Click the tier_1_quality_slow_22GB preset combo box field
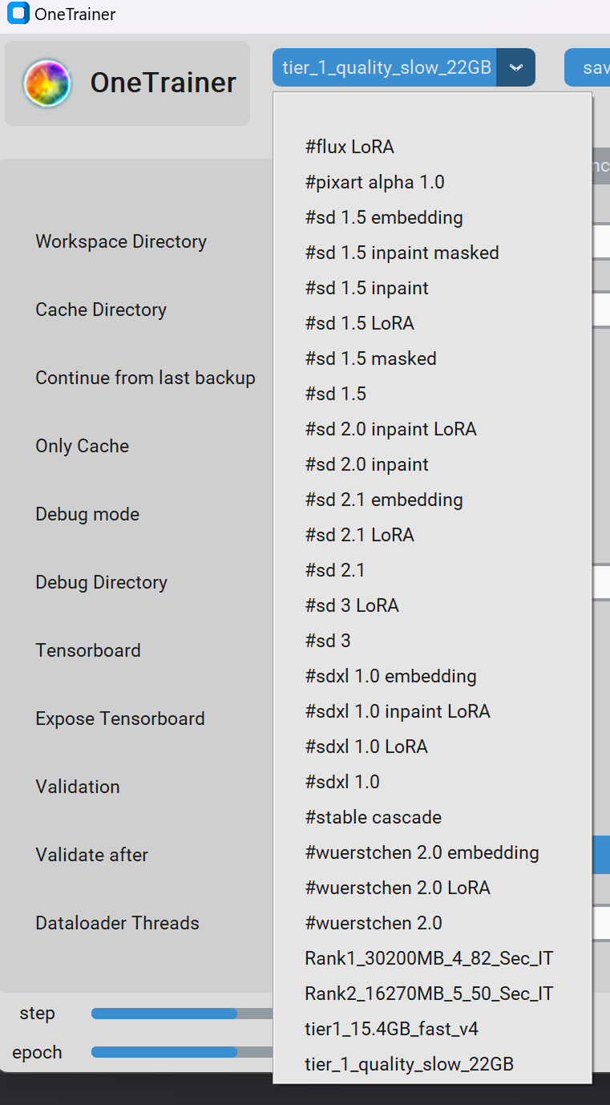This screenshot has width=610, height=1105. pyautogui.click(x=386, y=67)
